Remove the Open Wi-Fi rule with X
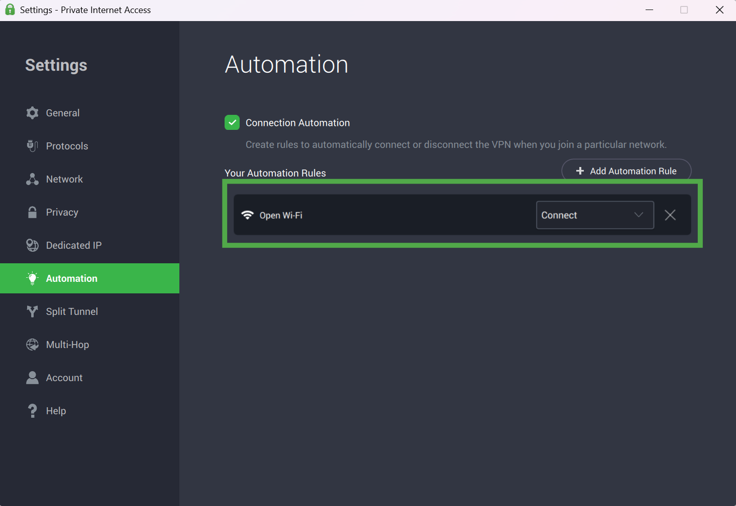This screenshot has height=506, width=736. coord(670,215)
